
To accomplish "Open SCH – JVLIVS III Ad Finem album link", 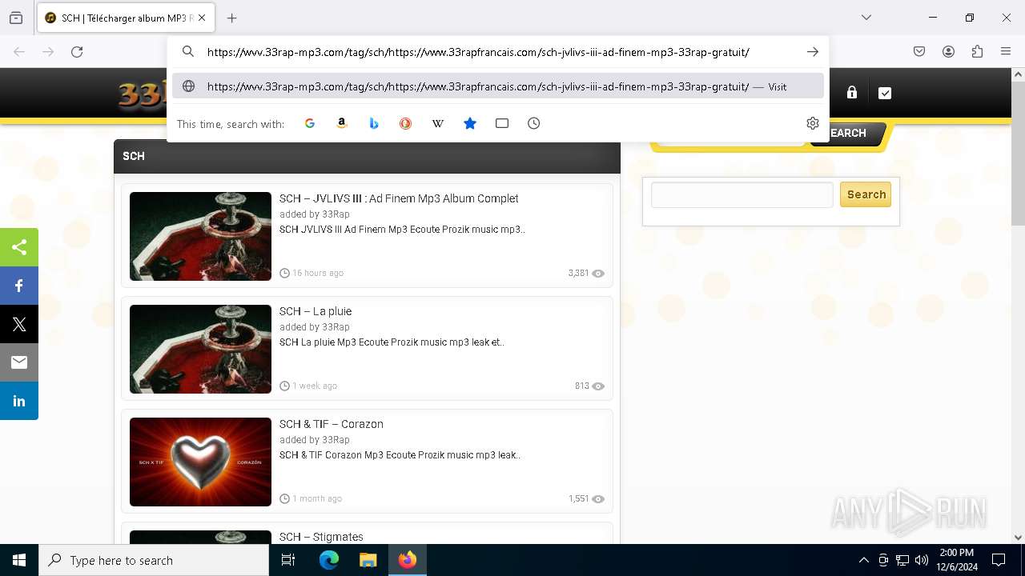I will (399, 198).
